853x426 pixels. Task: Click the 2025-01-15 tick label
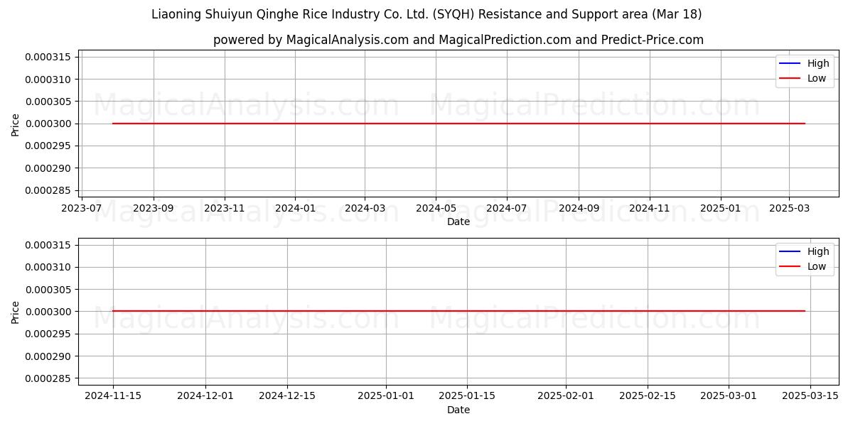pos(467,397)
